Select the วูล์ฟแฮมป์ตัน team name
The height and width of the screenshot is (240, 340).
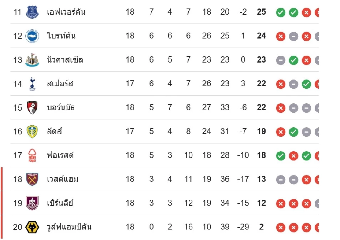pyautogui.click(x=69, y=227)
